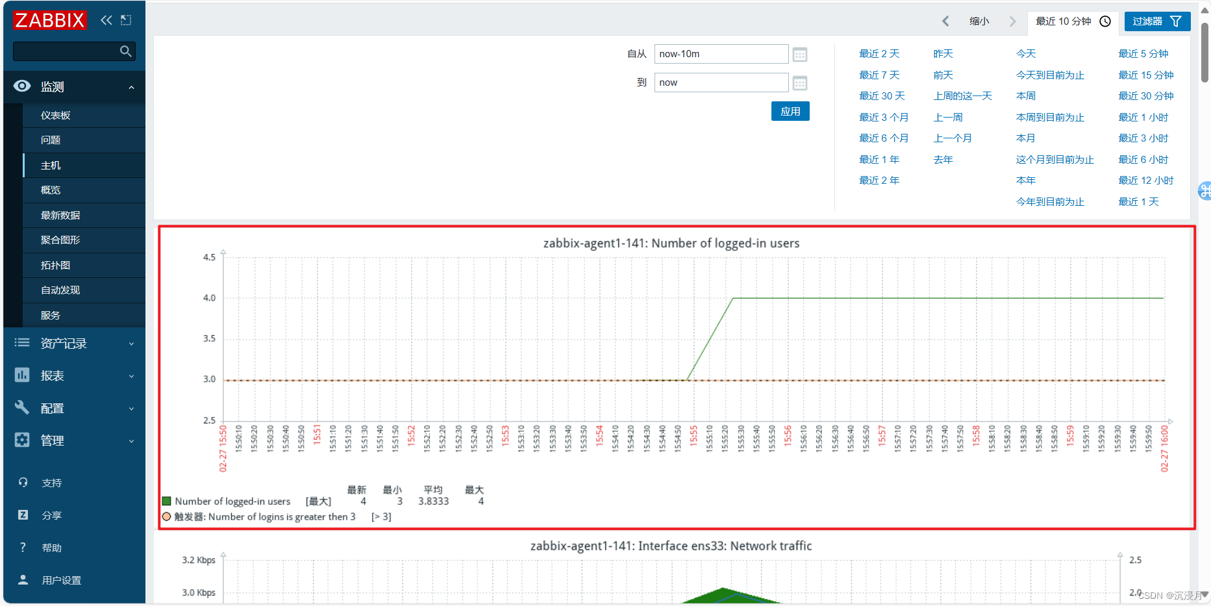Collapse the 监测 section chevron

pyautogui.click(x=131, y=86)
